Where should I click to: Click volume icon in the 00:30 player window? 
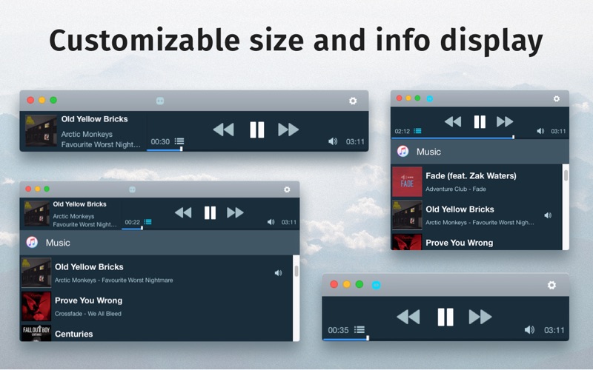pyautogui.click(x=333, y=141)
